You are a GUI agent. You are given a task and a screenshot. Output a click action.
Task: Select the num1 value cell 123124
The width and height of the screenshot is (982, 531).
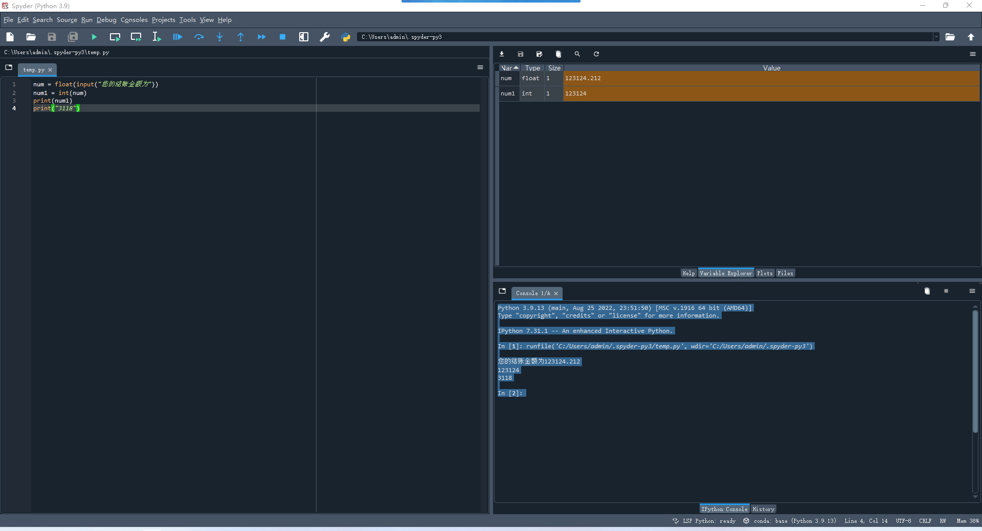771,93
